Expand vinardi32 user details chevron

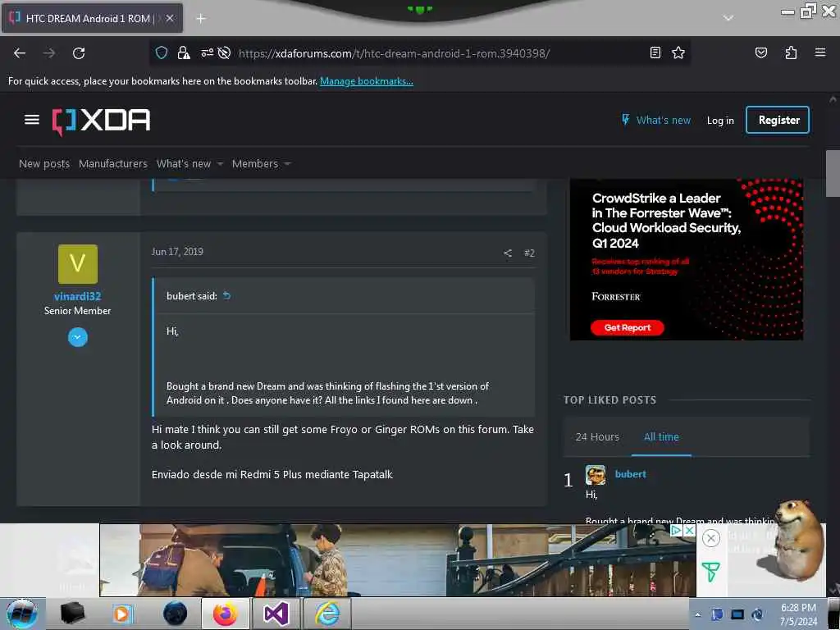click(x=78, y=337)
